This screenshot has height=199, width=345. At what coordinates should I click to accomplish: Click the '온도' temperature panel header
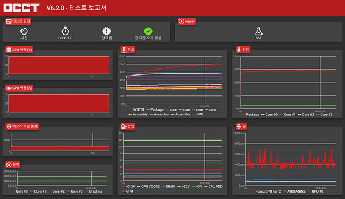(128, 50)
